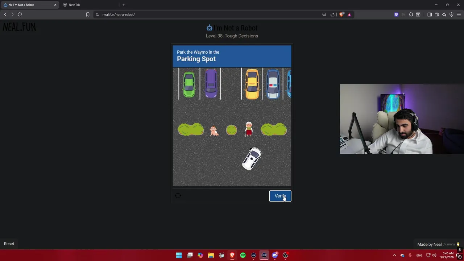Click the address bar URL
The height and width of the screenshot is (261, 464).
[x=119, y=14]
